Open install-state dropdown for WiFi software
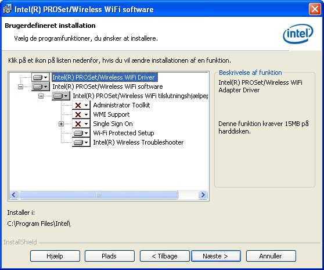Image resolution: width=324 pixels, height=270 pixels. pyautogui.click(x=41, y=87)
